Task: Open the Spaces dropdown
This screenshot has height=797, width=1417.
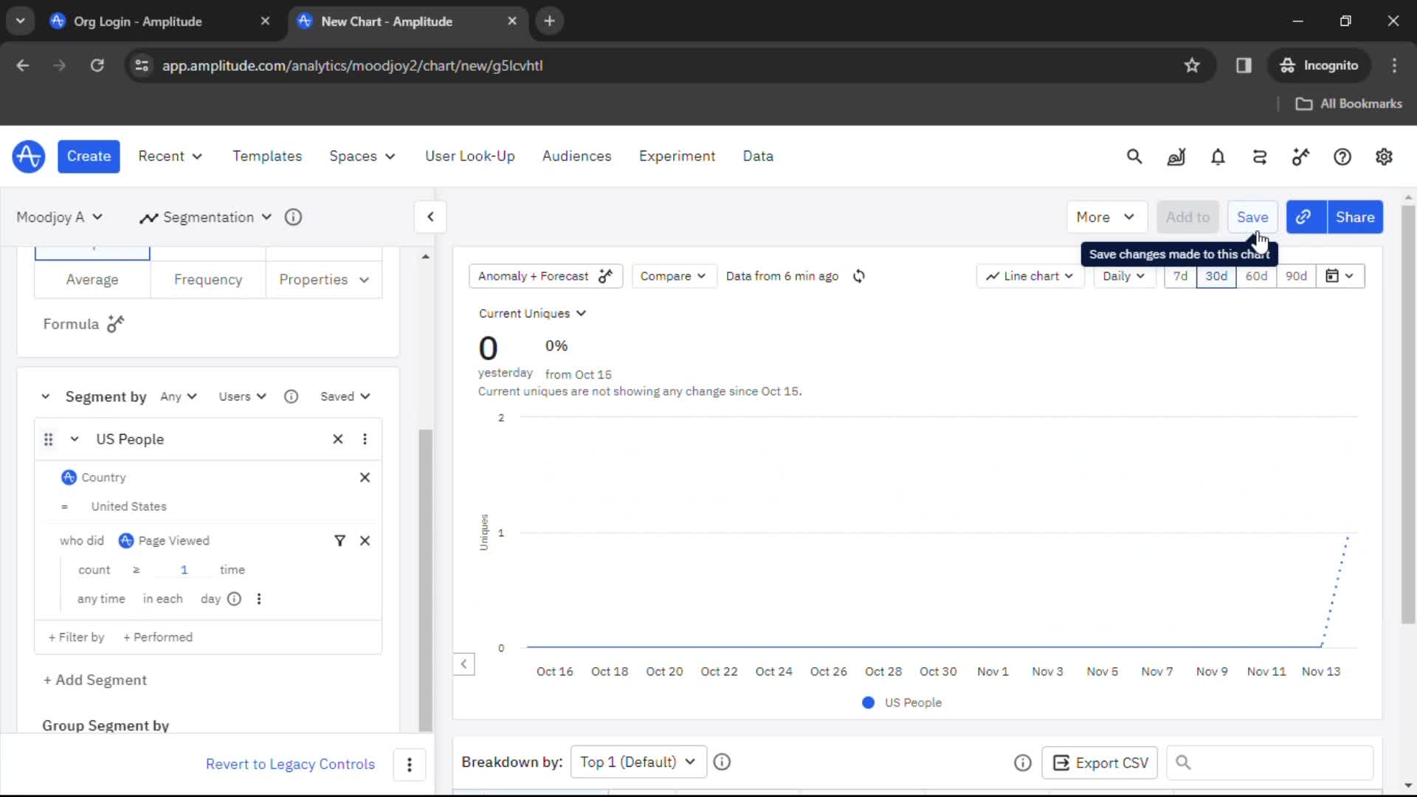Action: click(x=362, y=156)
